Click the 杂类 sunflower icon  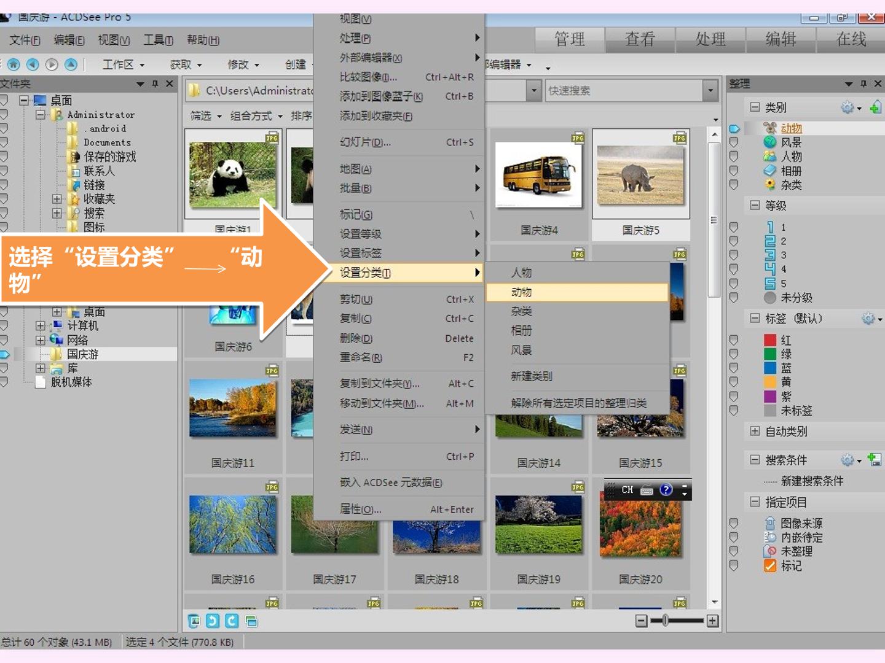tap(770, 184)
